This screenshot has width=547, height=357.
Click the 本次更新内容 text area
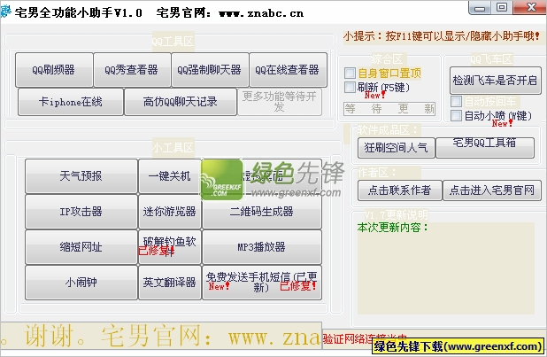coord(446,268)
